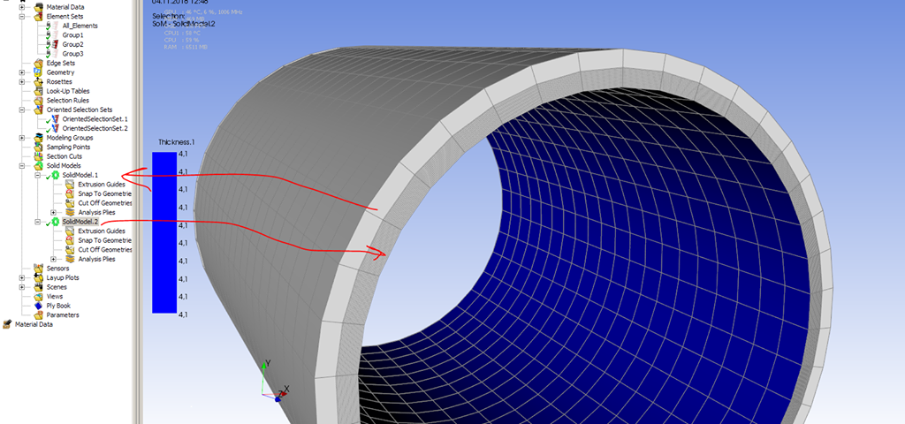
Task: Select Cut Off Geometries under SolidModel.1
Action: [105, 203]
